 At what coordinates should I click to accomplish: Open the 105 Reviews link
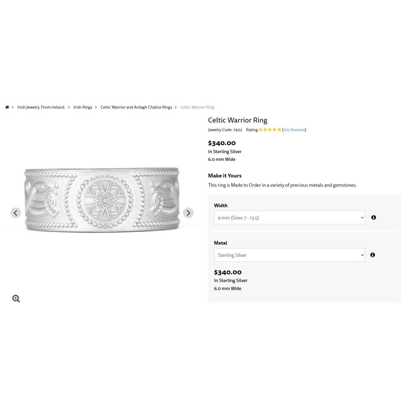click(x=294, y=130)
